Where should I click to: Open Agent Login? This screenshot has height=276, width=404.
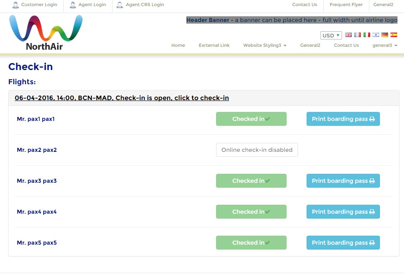click(88, 4)
